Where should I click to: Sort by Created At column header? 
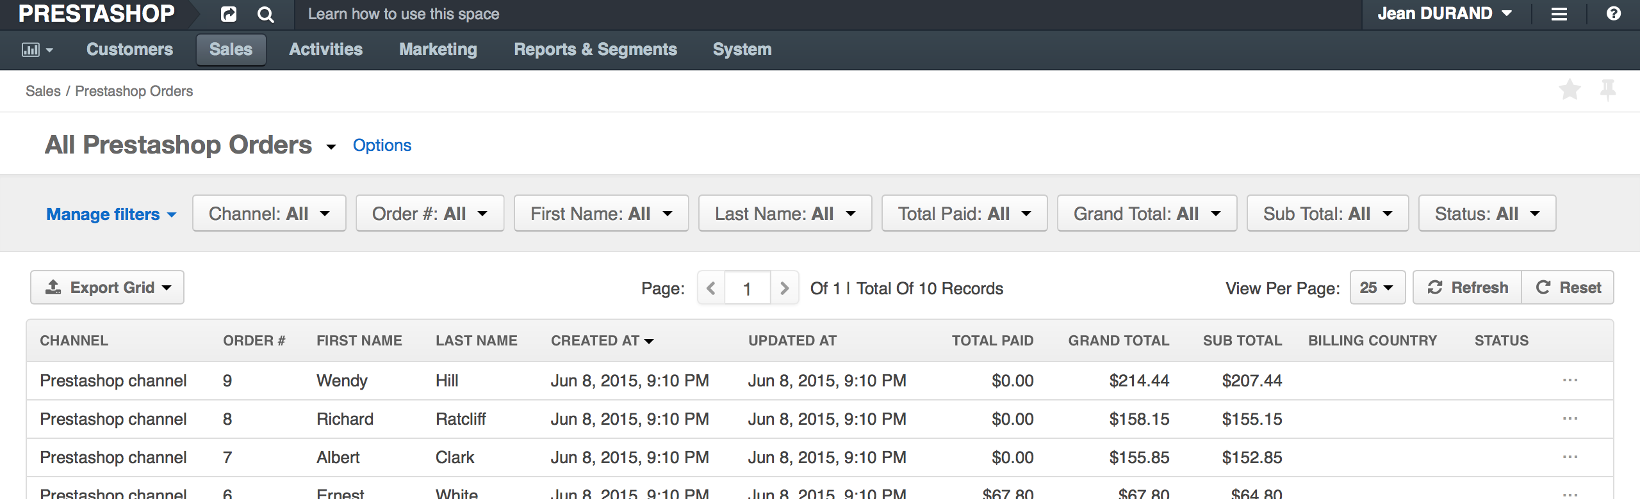coord(602,340)
